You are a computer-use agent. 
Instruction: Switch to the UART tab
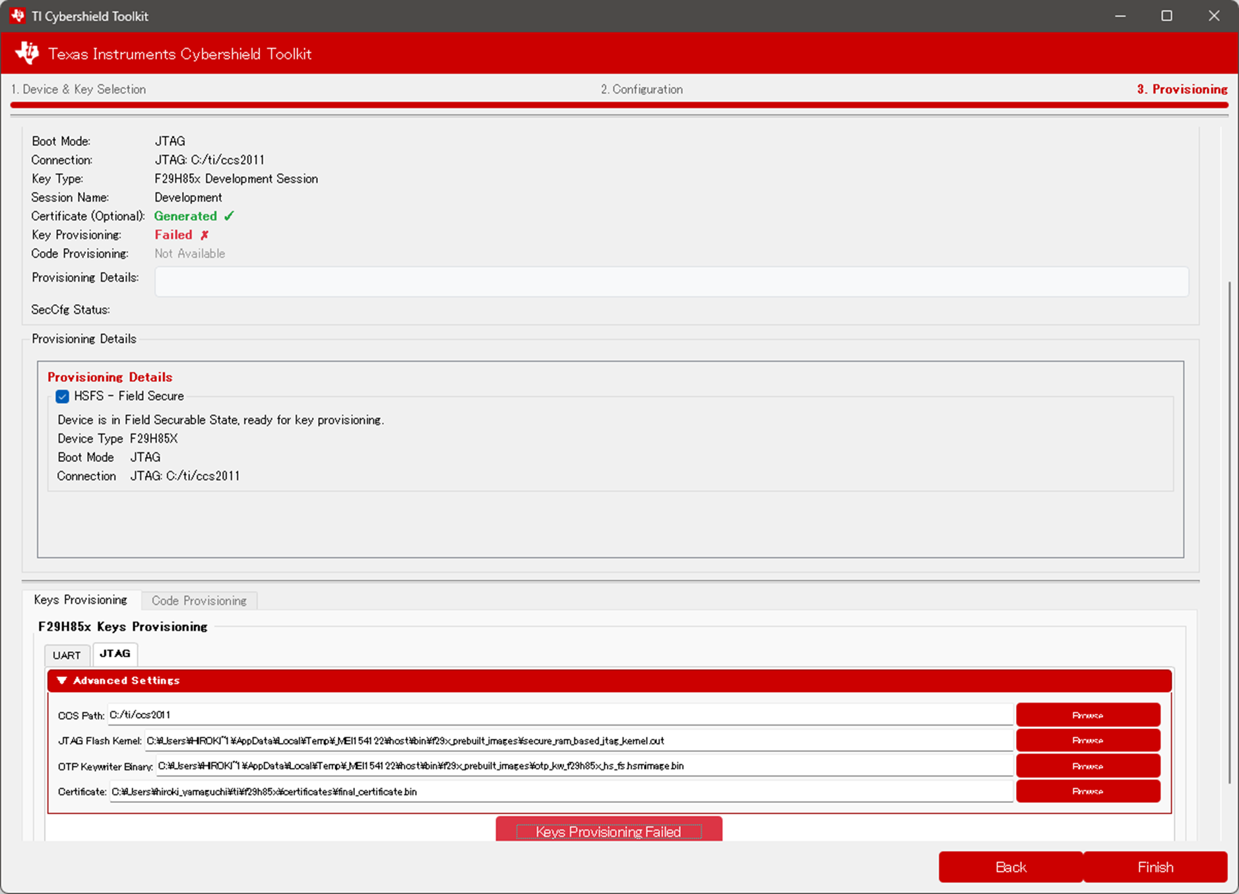coord(67,655)
